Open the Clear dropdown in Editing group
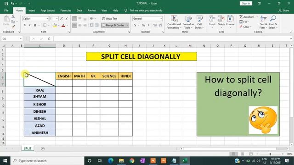Viewport: 294px width, 165px height. [245, 27]
